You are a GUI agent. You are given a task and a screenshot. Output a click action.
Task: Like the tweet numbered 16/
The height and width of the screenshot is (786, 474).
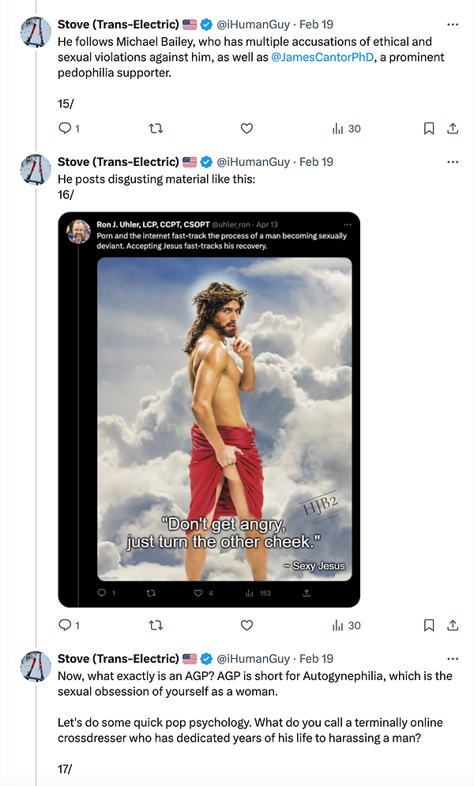[x=246, y=625]
